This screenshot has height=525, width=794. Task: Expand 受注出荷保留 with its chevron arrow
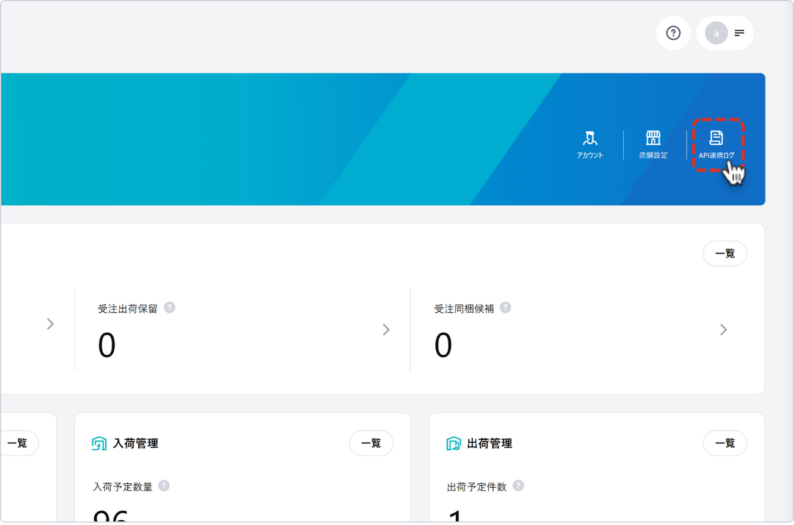pos(386,330)
